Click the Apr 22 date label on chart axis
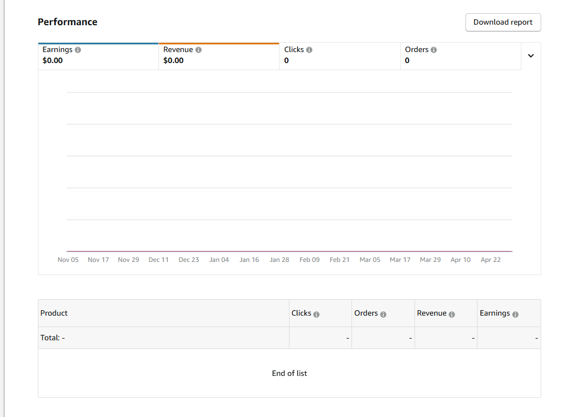 [490, 260]
